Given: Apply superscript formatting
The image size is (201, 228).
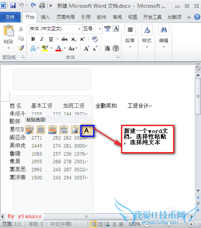Looking at the screenshot, I should tap(82, 39).
